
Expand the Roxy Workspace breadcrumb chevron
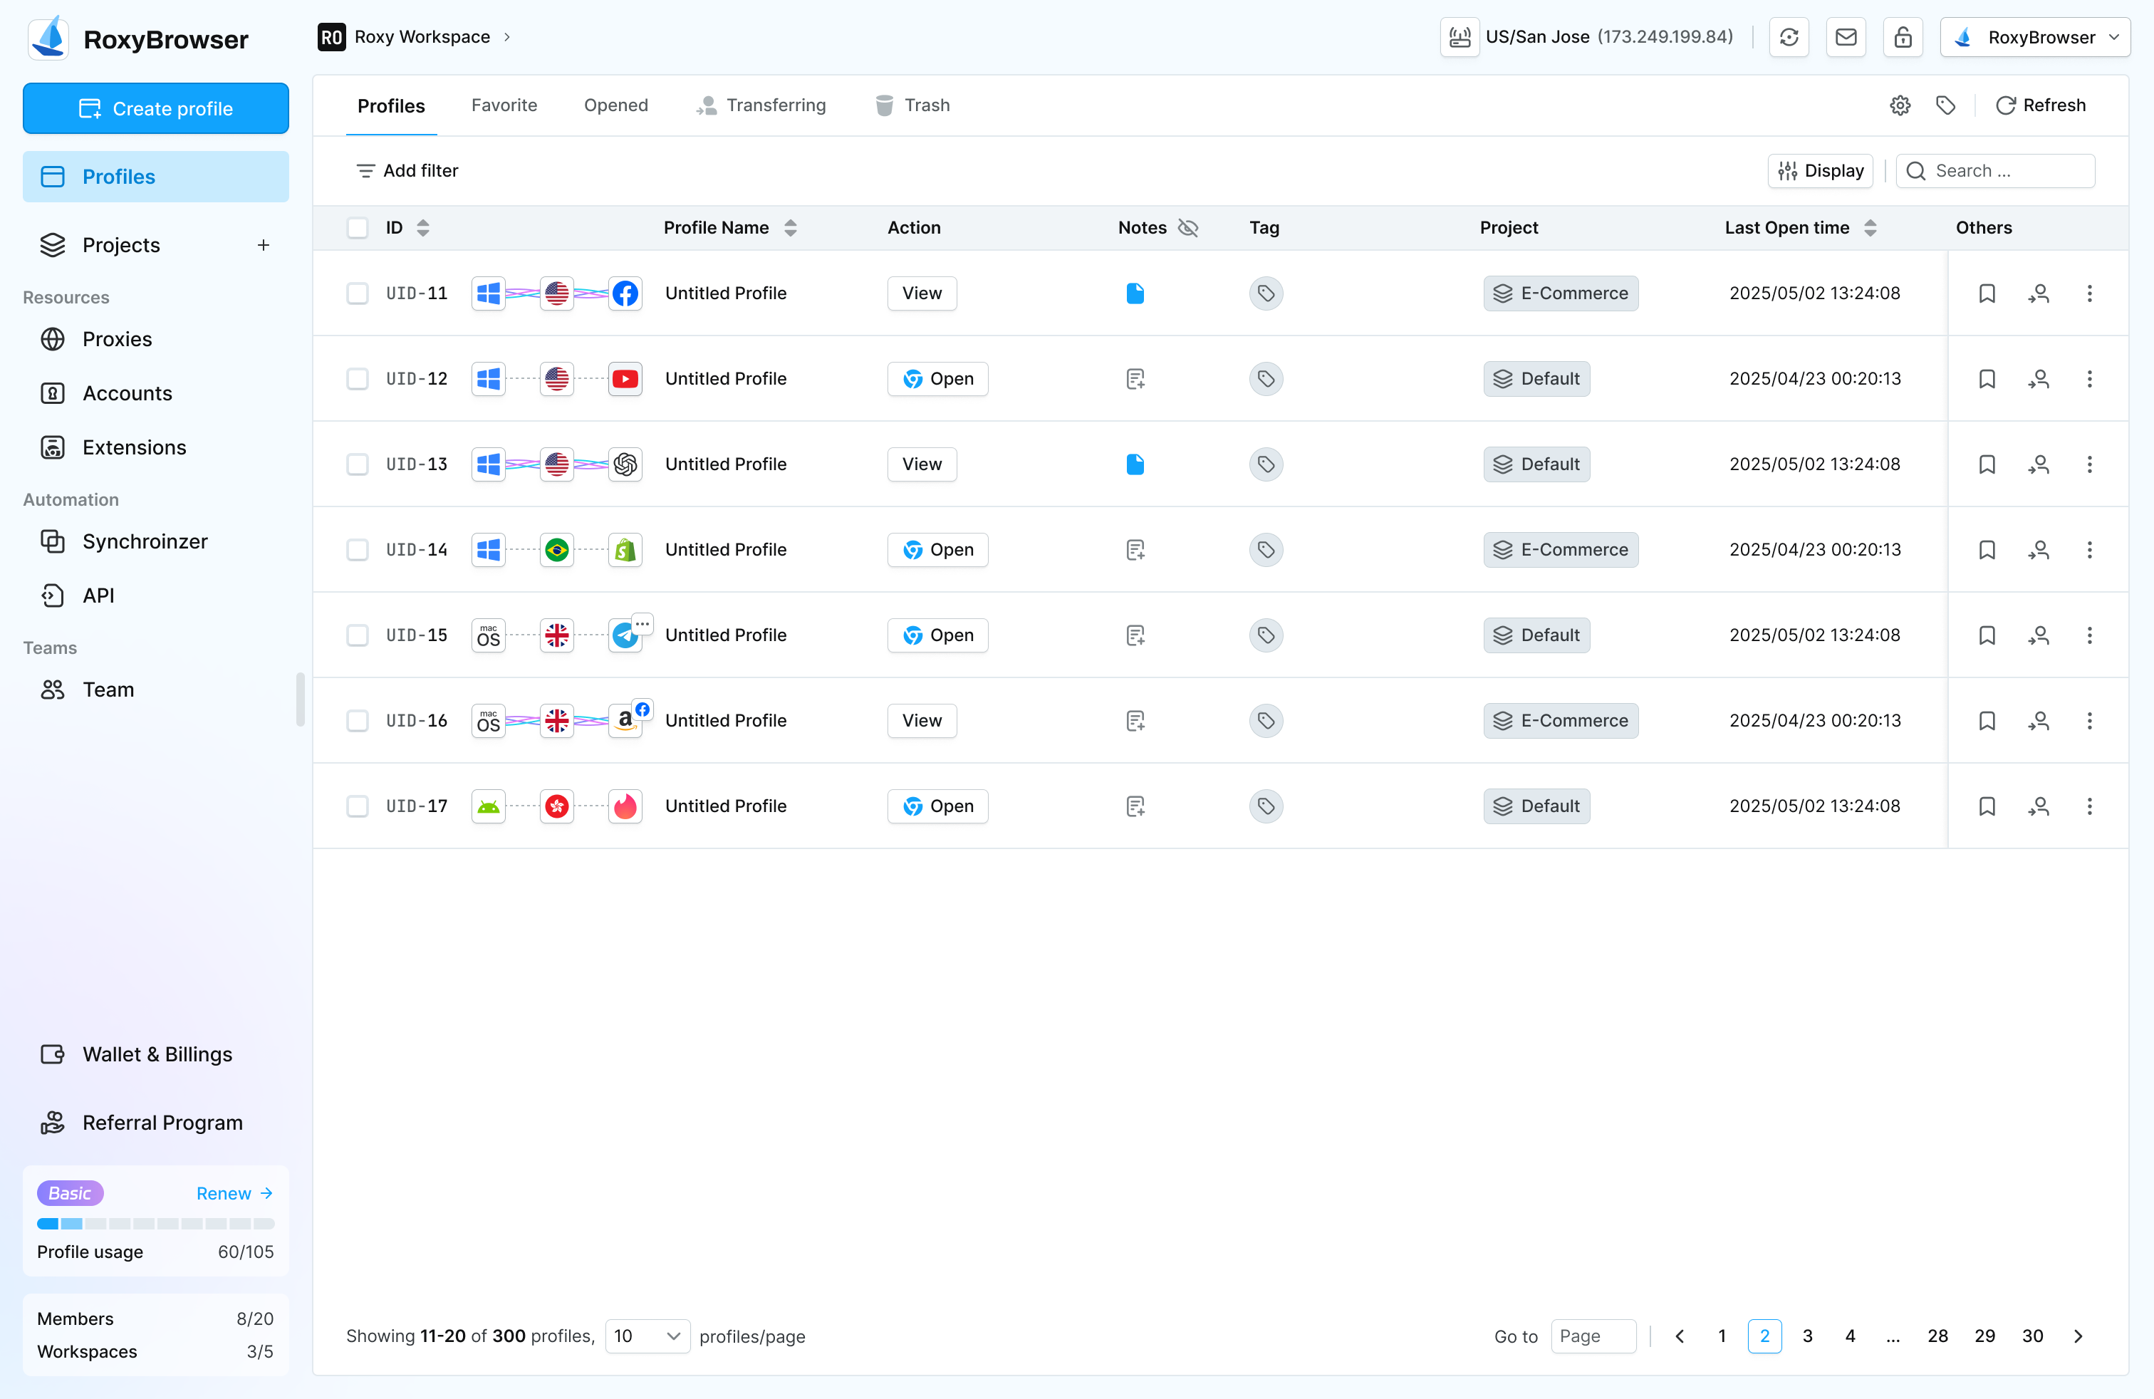click(x=508, y=37)
